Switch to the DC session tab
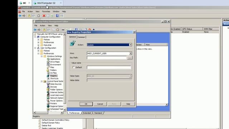Screen dimensions: 229x129 (25, 3)
